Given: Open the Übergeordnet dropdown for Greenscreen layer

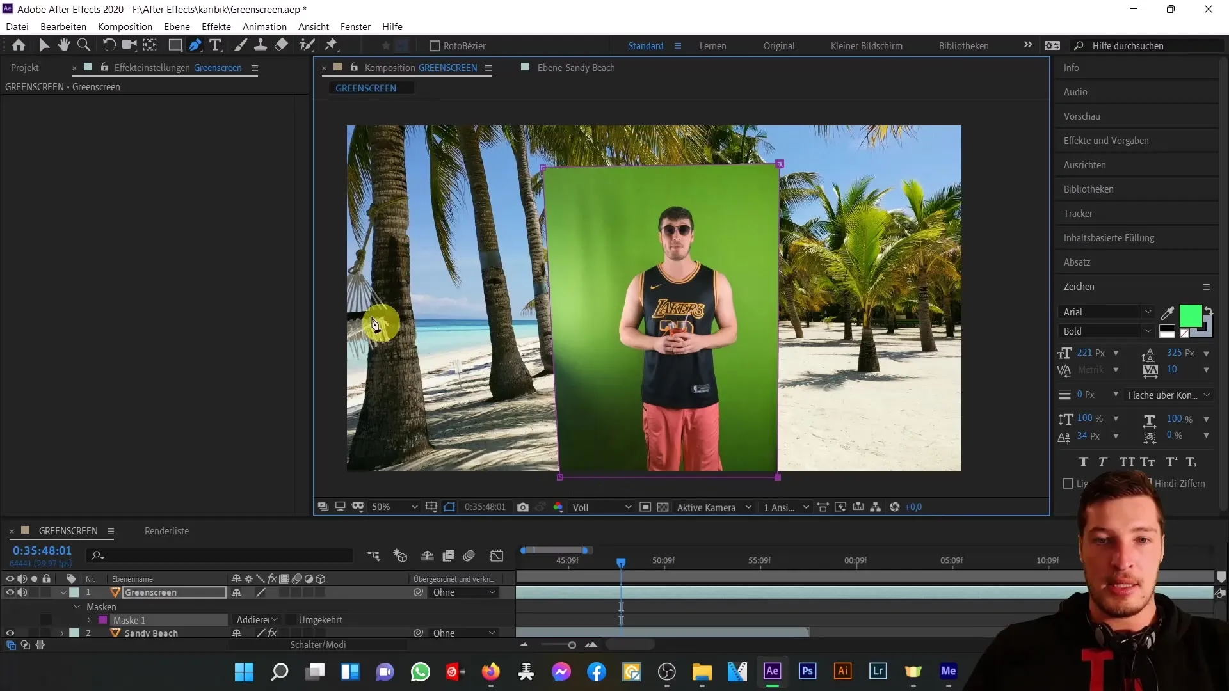Looking at the screenshot, I should [x=462, y=592].
